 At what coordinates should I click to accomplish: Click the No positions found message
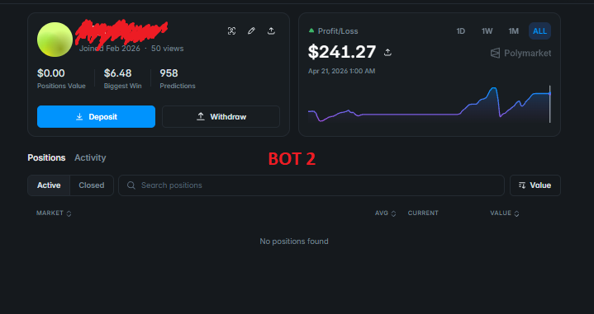click(294, 241)
